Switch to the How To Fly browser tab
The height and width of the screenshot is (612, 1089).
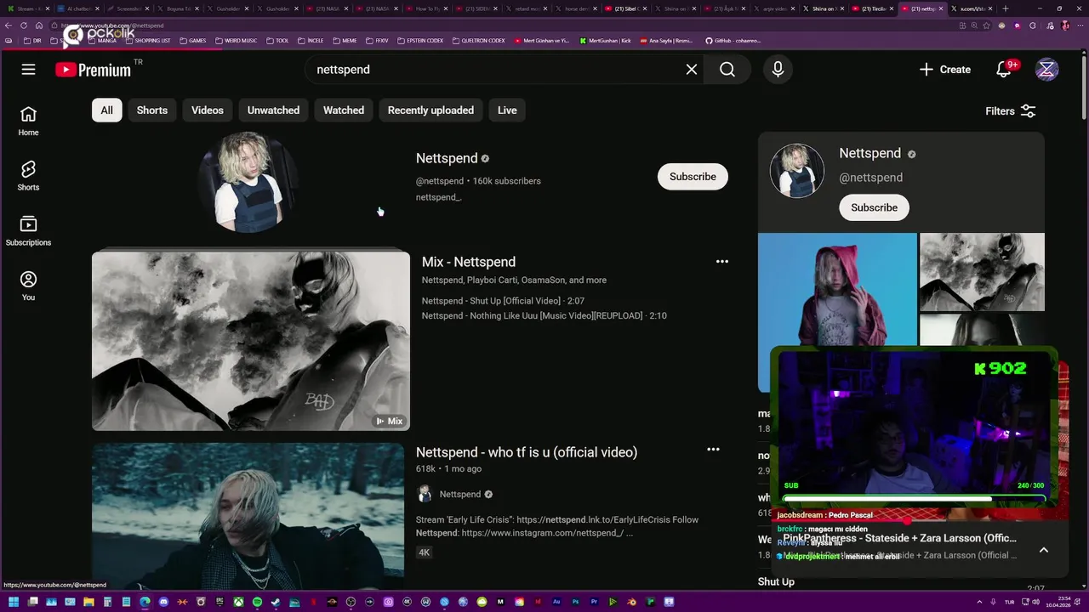(427, 8)
